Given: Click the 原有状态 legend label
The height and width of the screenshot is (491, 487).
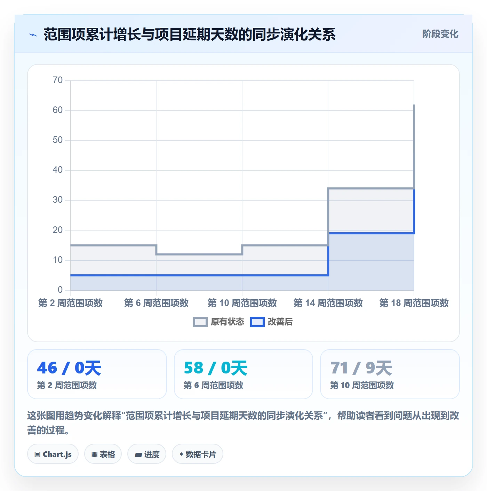Looking at the screenshot, I should pos(227,322).
